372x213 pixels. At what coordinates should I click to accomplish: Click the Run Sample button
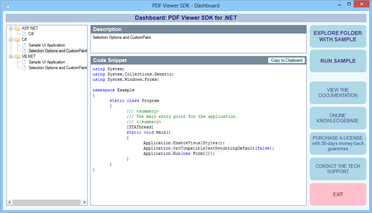tap(338, 61)
